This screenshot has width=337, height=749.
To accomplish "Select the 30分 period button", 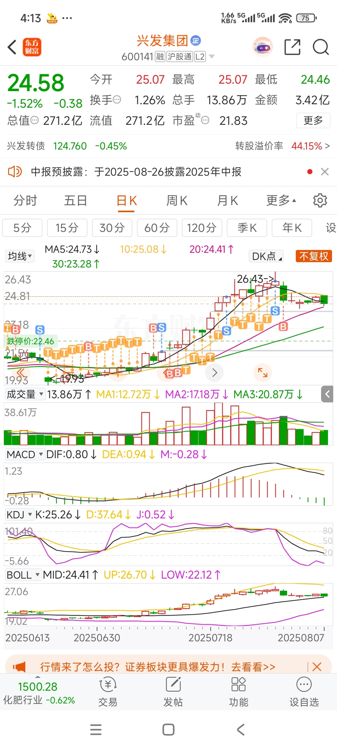I will point(112,228).
